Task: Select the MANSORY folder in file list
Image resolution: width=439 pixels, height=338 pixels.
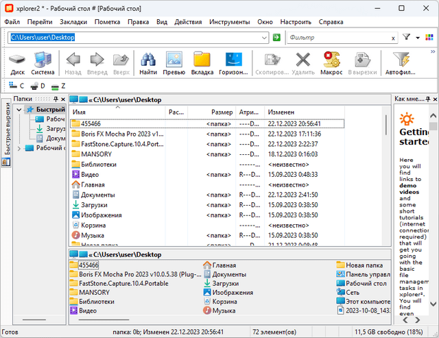Action: tap(96, 154)
